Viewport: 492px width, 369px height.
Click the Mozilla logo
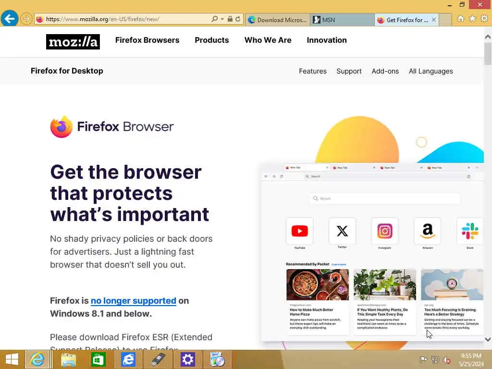pyautogui.click(x=73, y=42)
